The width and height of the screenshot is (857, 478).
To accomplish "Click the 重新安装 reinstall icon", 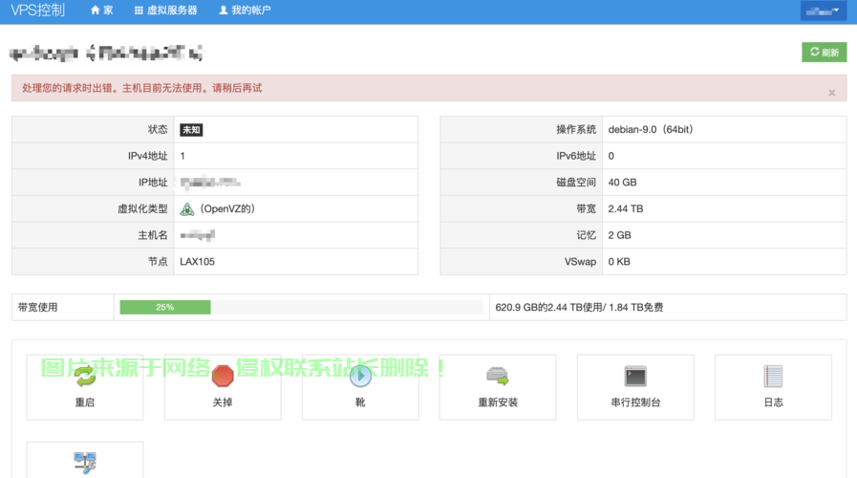I will (x=498, y=376).
